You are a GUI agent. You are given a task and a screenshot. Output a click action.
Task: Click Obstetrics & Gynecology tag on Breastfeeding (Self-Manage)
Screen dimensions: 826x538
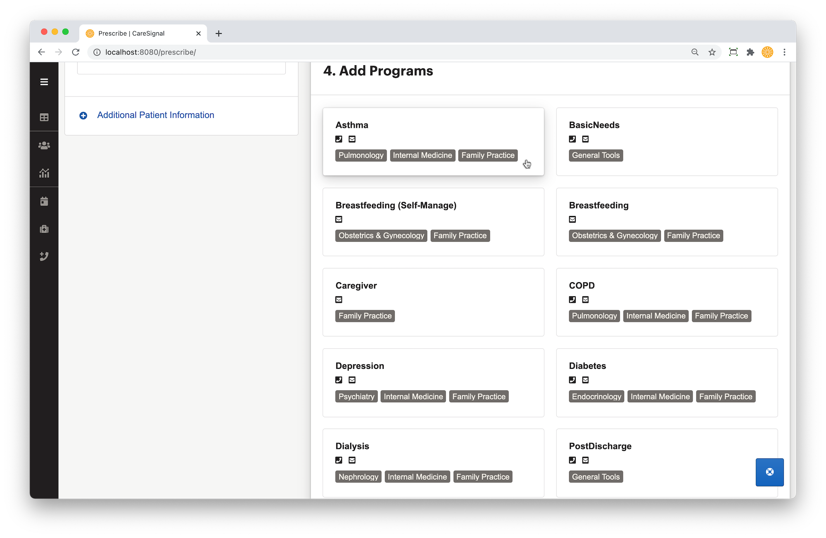coord(381,236)
